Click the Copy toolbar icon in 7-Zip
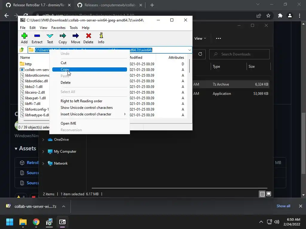The height and width of the screenshot is (229, 306). coord(63,38)
